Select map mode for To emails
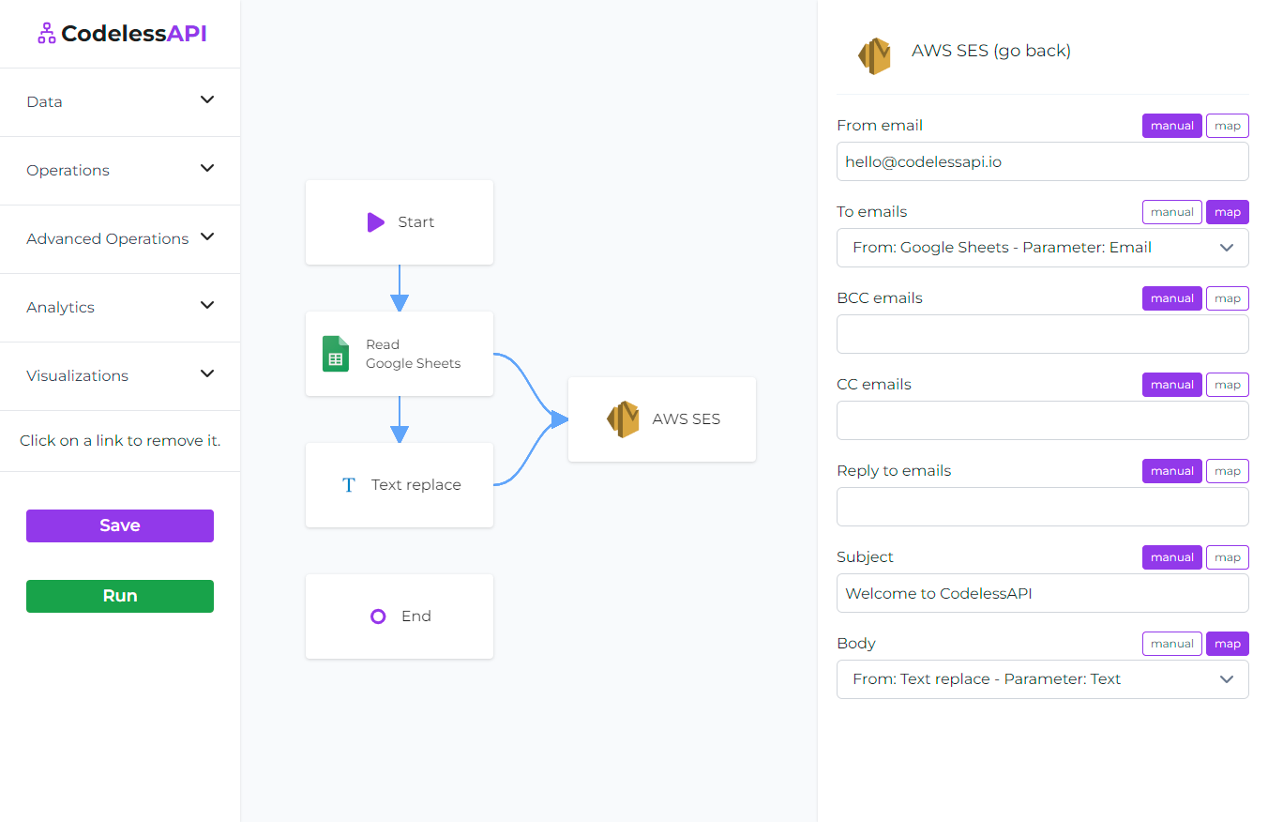 (1228, 212)
